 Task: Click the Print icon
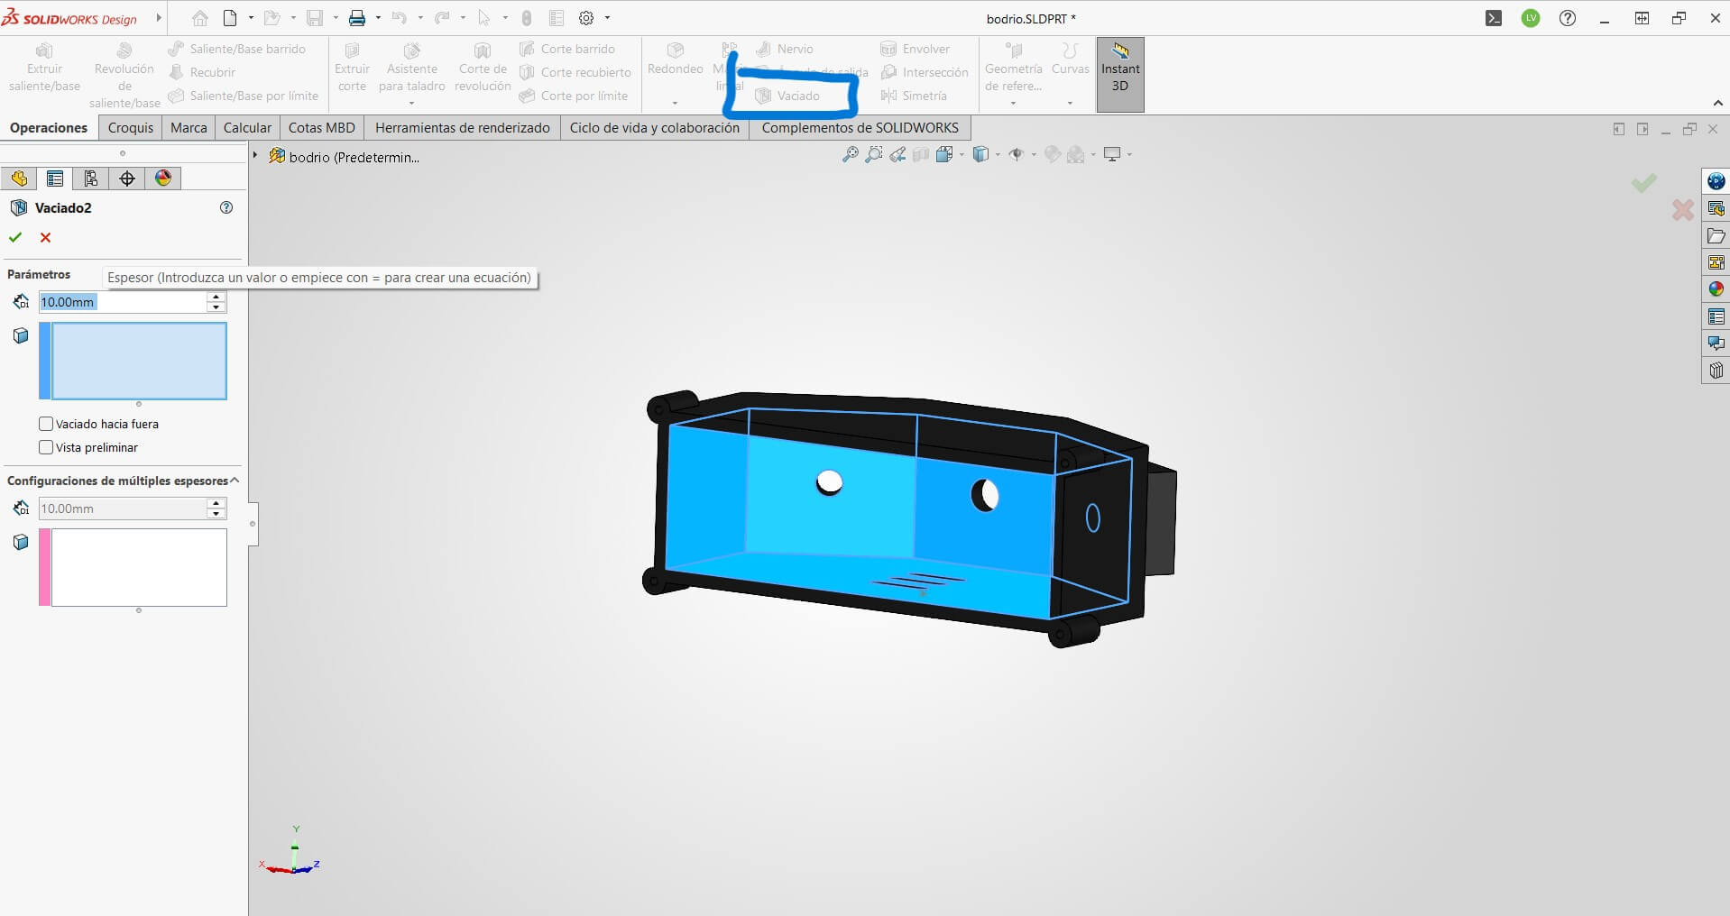click(x=357, y=18)
